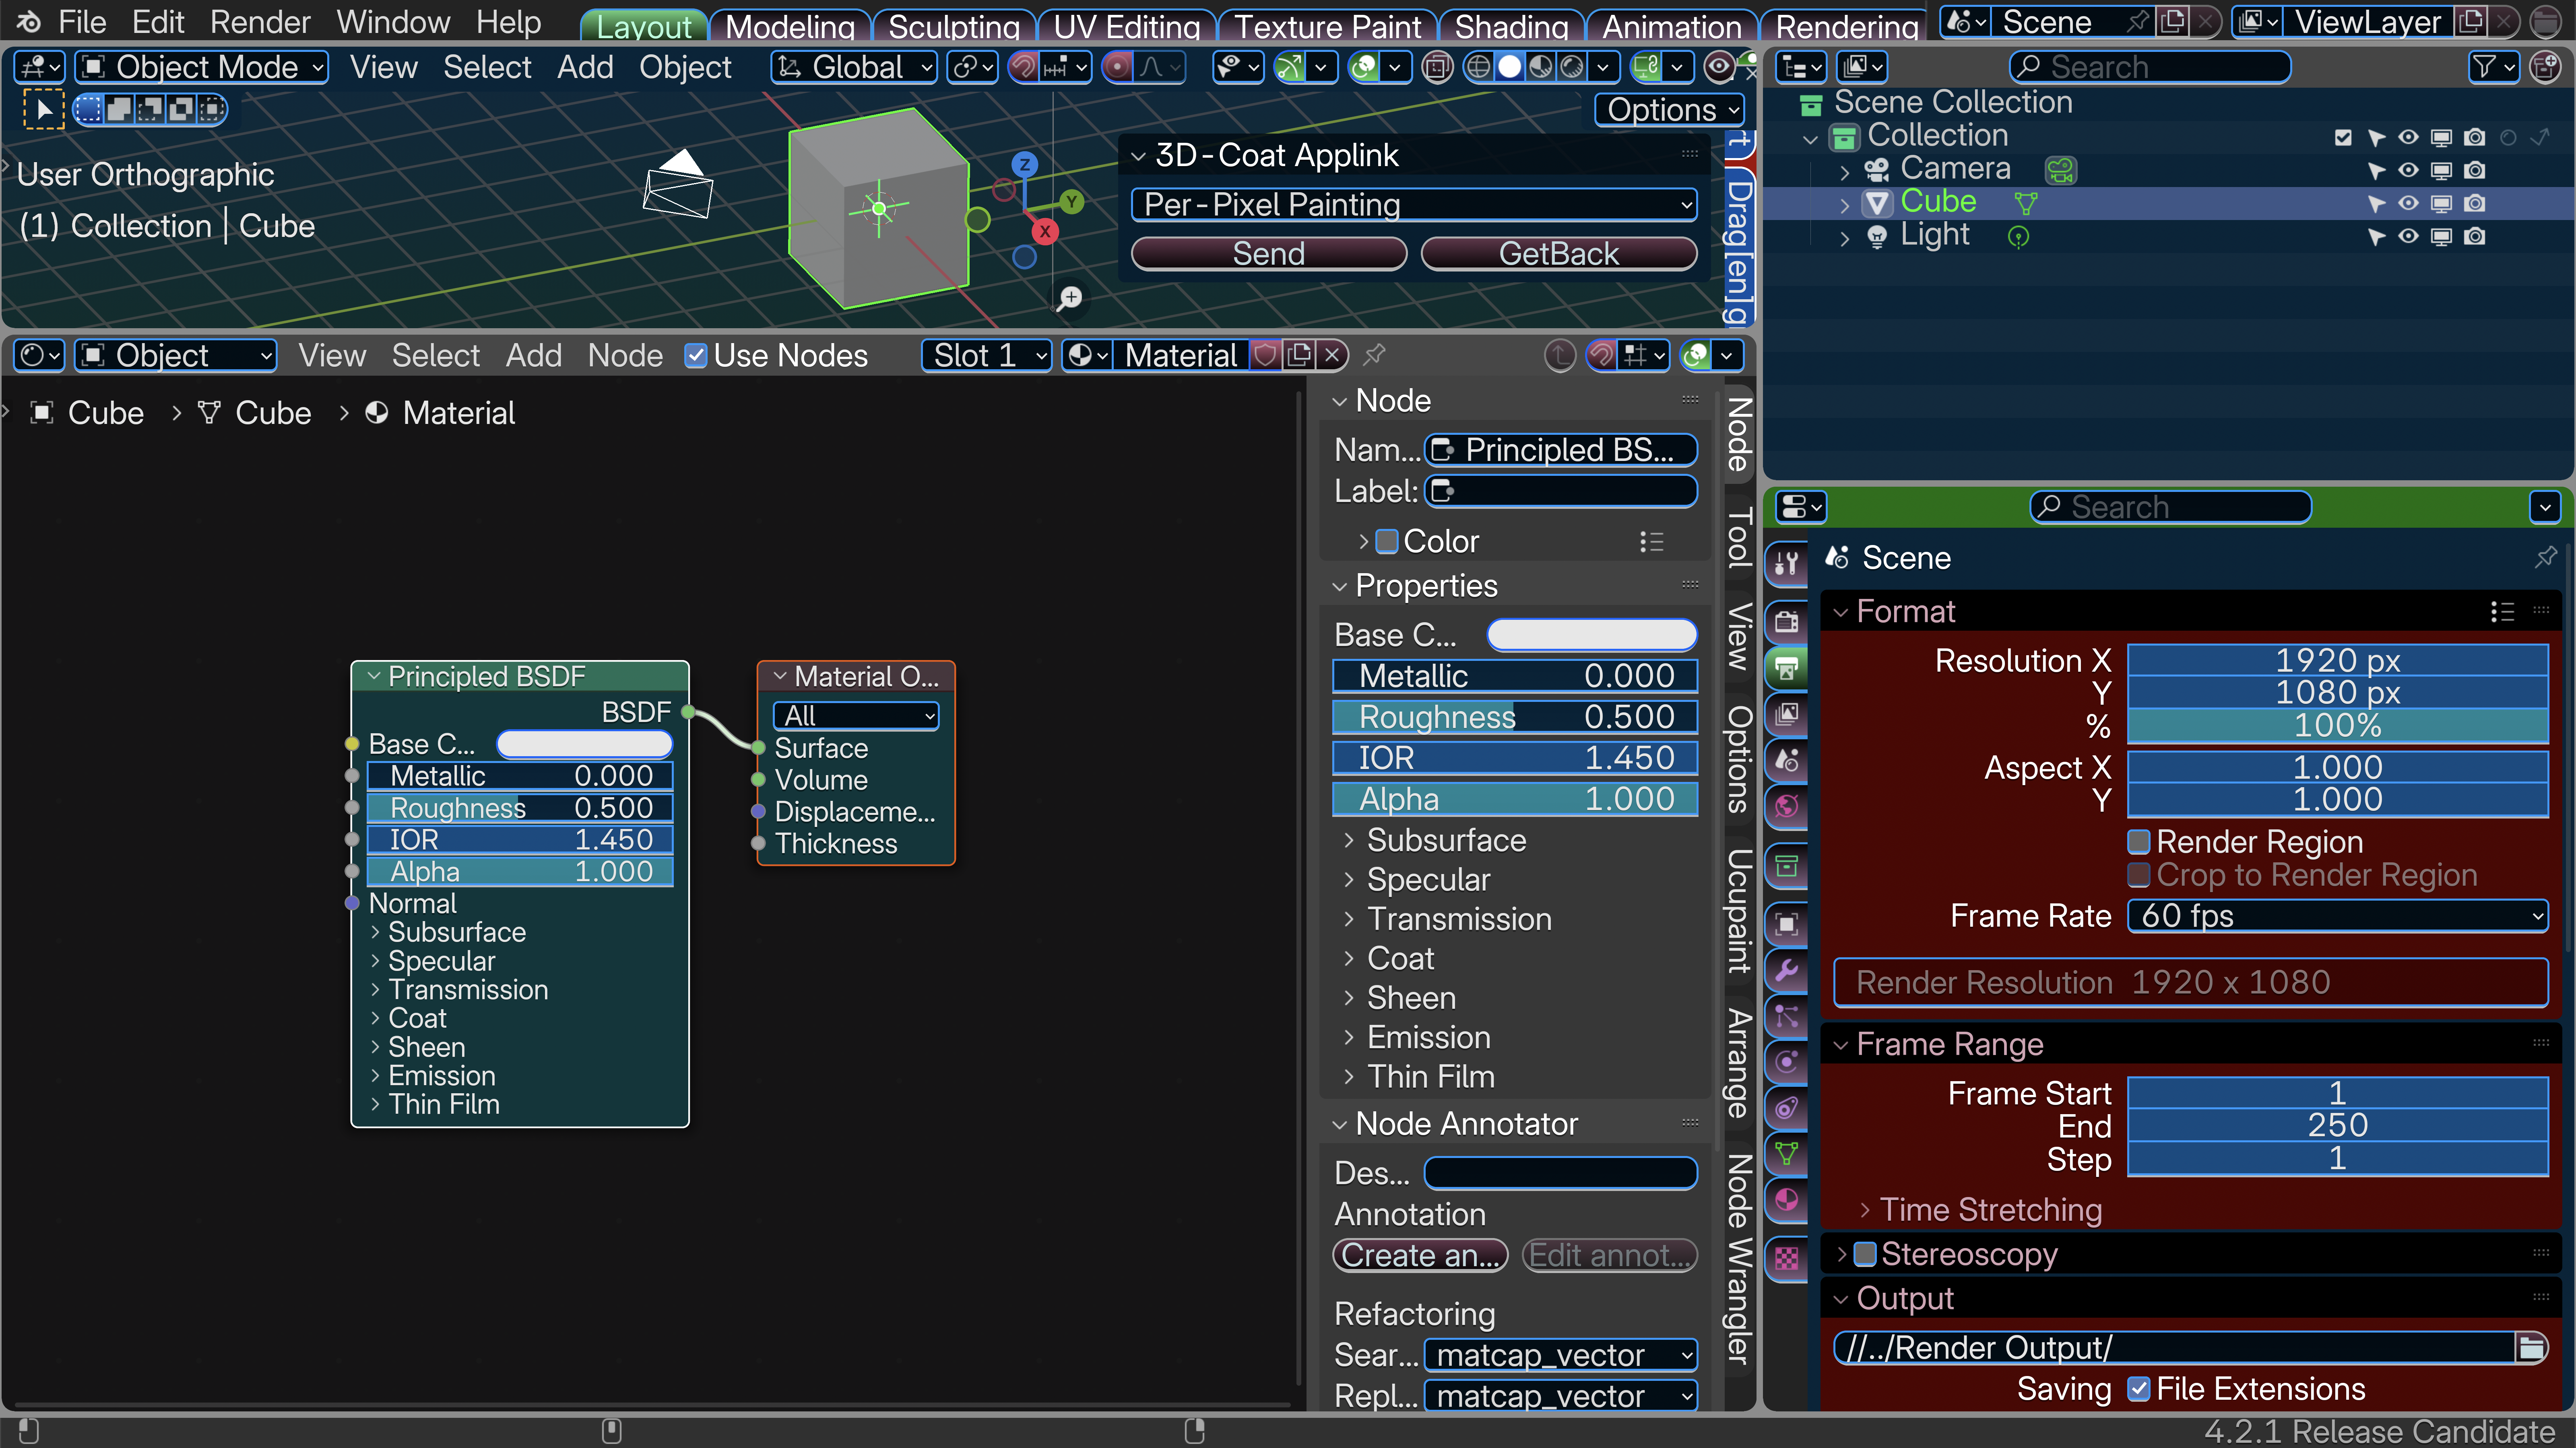Toggle the Use Nodes checkbox
The width and height of the screenshot is (2576, 1448).
click(x=696, y=356)
